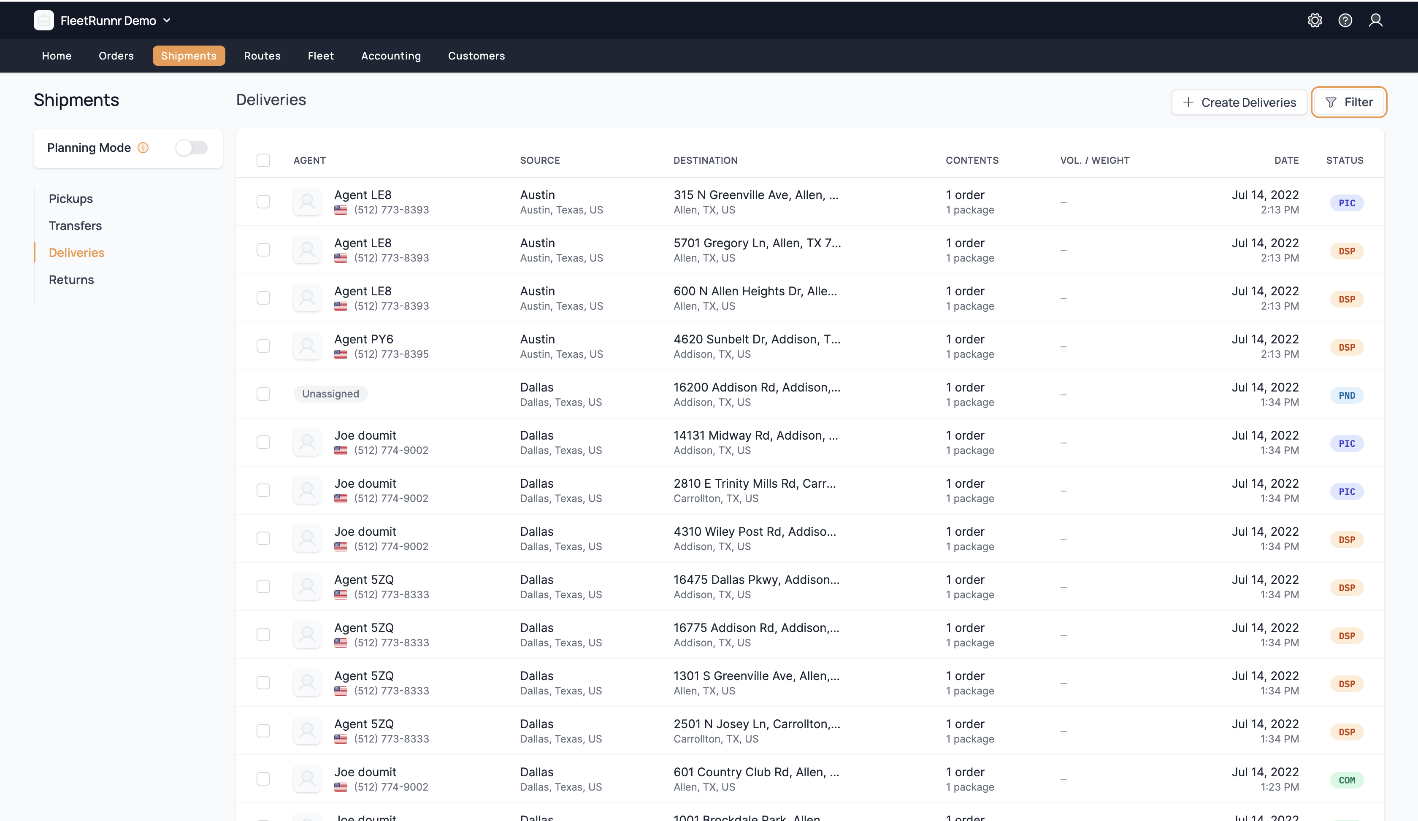Open the FleetRunnr Demo workspace dropdown
The image size is (1418, 821).
(x=167, y=20)
